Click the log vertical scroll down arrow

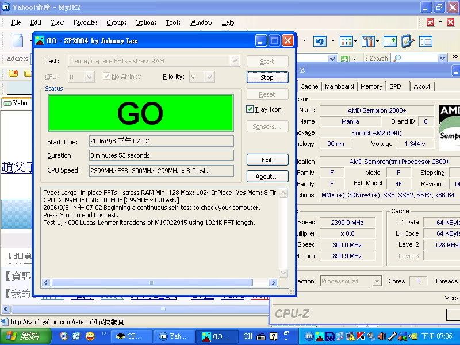click(x=283, y=273)
